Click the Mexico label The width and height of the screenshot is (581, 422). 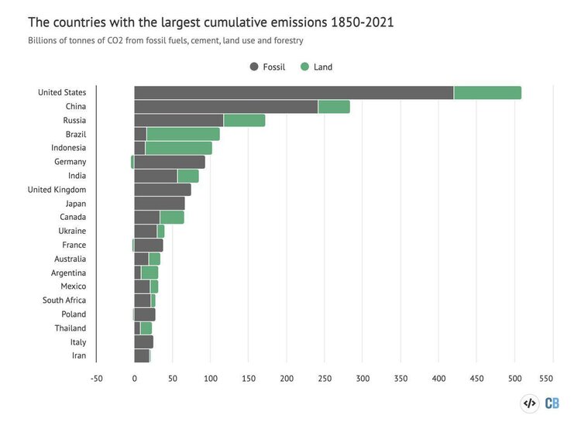coord(74,286)
